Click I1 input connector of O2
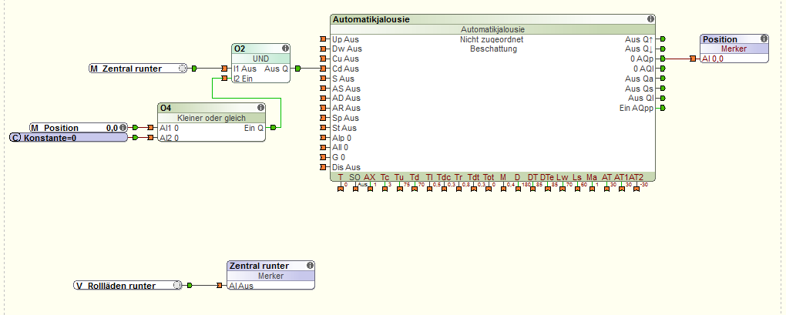 [224, 69]
